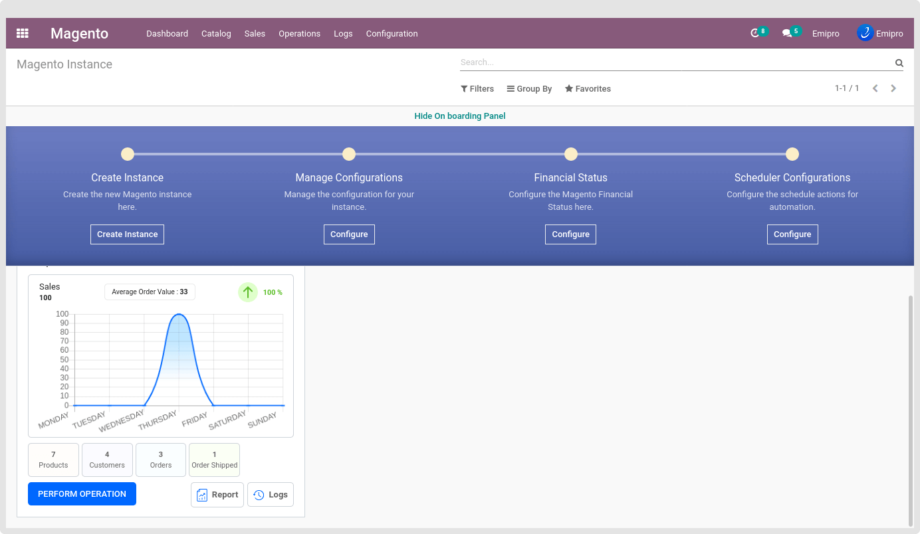Open the apps grid menu icon
The width and height of the screenshot is (920, 534).
point(23,33)
